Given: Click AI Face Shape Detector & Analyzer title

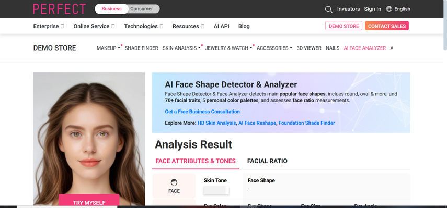Looking at the screenshot, I should tap(231, 84).
